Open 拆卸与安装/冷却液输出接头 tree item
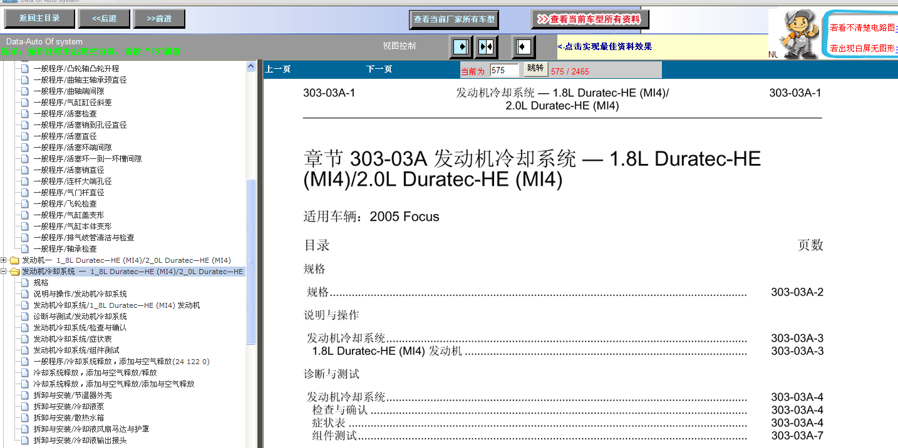898x448 pixels. pos(80,440)
